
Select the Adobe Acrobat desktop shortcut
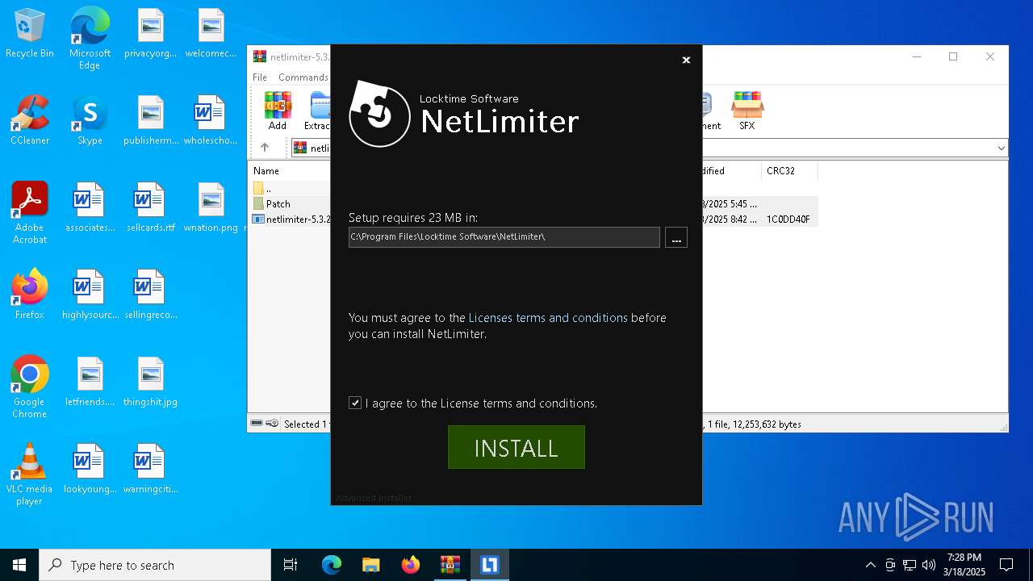30,213
